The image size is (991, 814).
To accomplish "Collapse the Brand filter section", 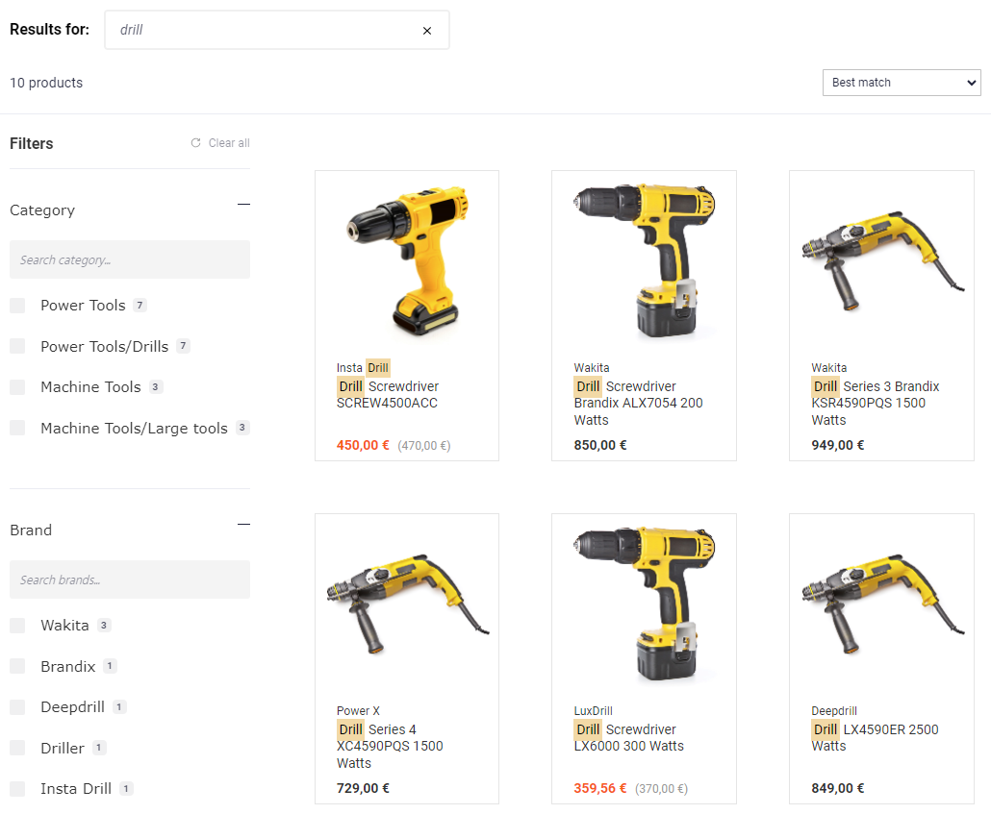I will coord(243,524).
